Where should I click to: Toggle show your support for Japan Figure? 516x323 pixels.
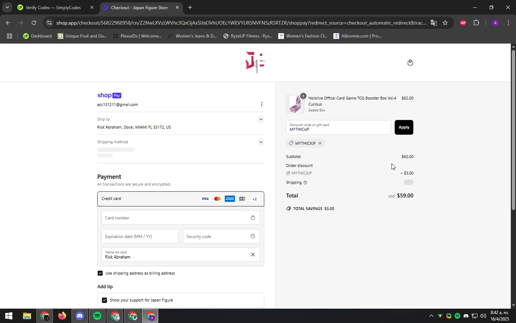(104, 300)
